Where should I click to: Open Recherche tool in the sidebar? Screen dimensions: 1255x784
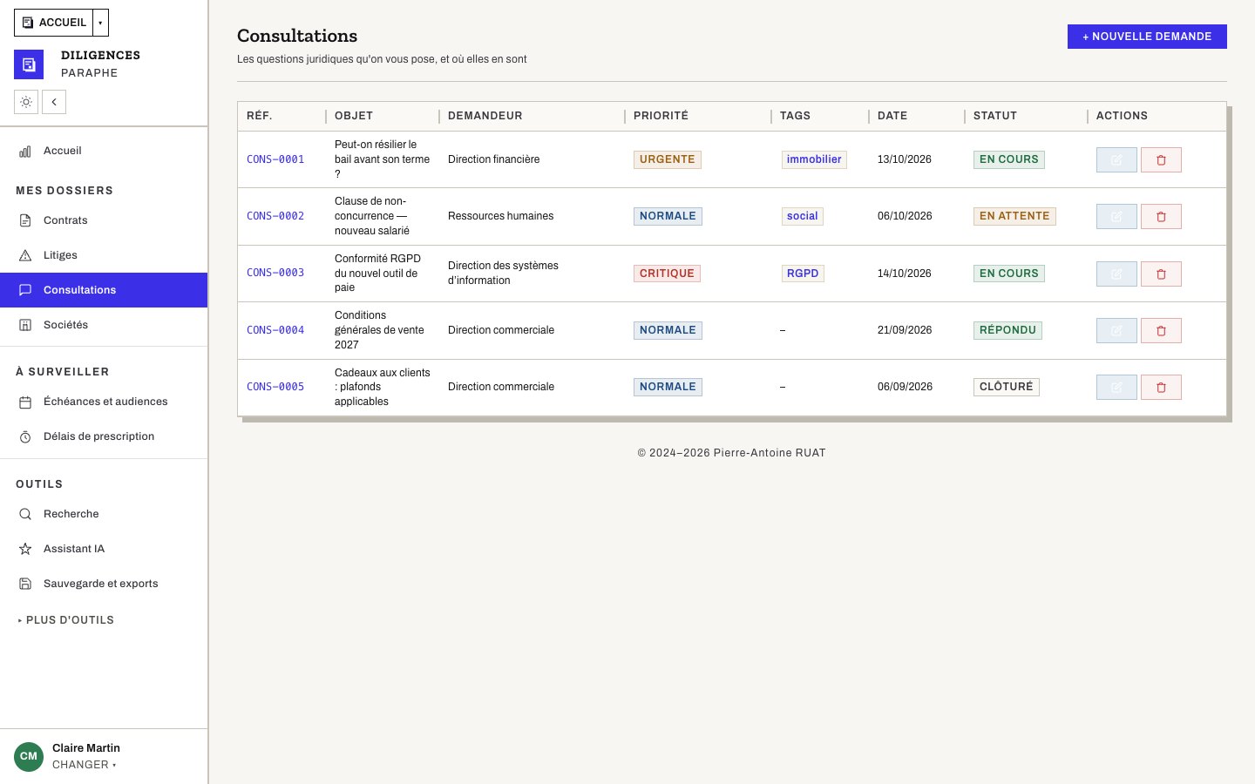[x=104, y=514]
